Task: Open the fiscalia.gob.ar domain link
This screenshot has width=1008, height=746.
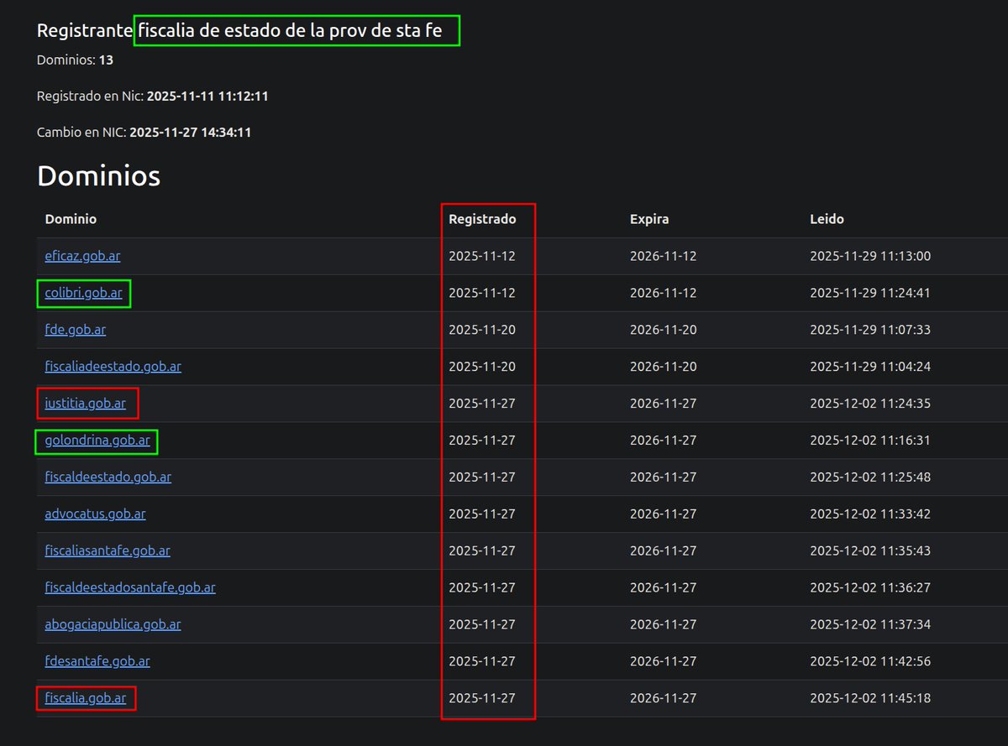Action: point(85,698)
